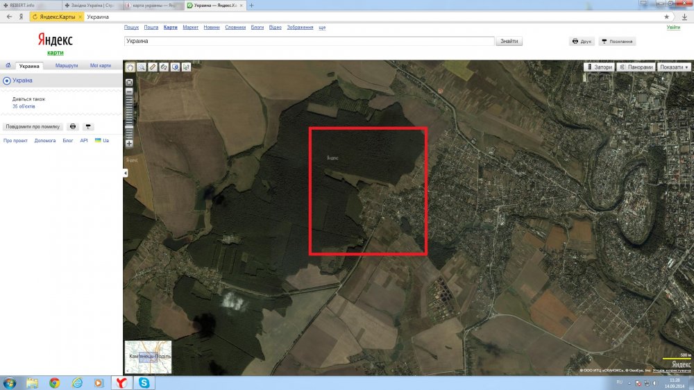The width and height of the screenshot is (694, 390).
Task: Click the Яндекс logo
Action: pyautogui.click(x=55, y=40)
